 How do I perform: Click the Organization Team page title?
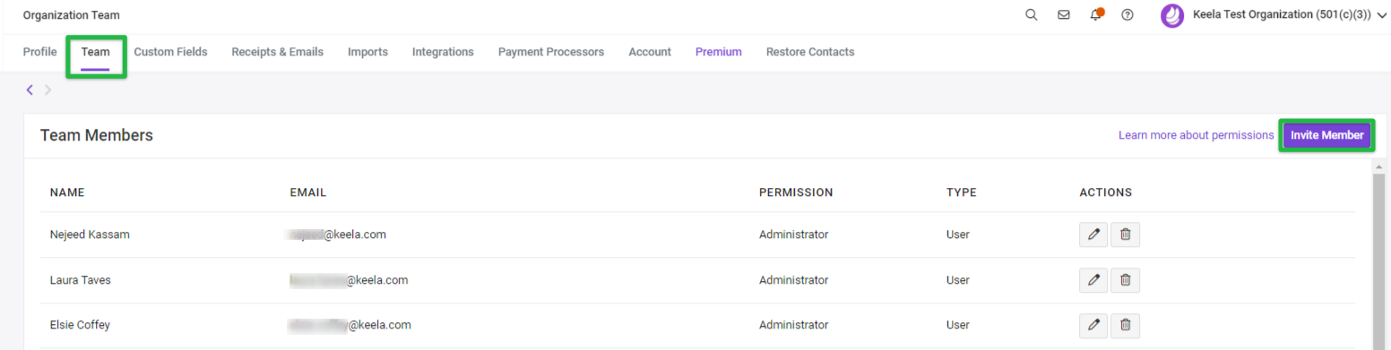pos(71,15)
